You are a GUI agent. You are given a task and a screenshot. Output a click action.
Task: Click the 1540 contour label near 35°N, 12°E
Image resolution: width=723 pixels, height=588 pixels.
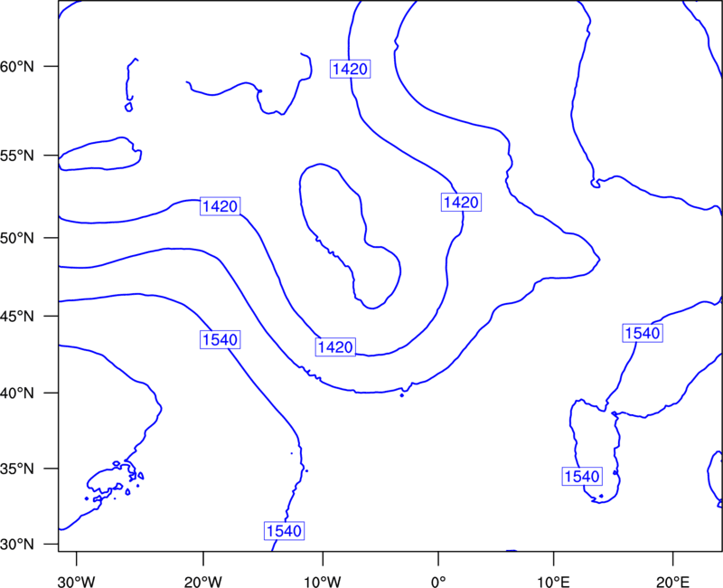(582, 477)
